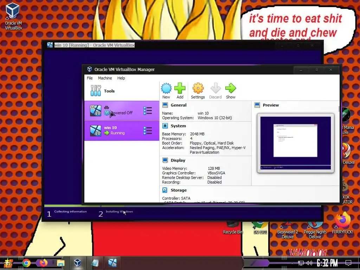This screenshot has height=270, width=360.
Task: Click the '2048 MB' base memory value
Action: (197, 134)
